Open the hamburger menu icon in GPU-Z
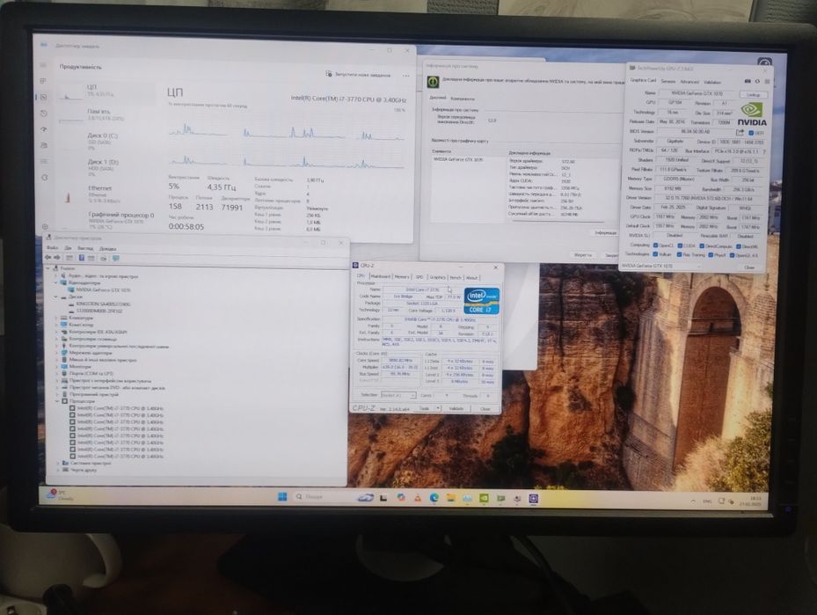 point(767,81)
